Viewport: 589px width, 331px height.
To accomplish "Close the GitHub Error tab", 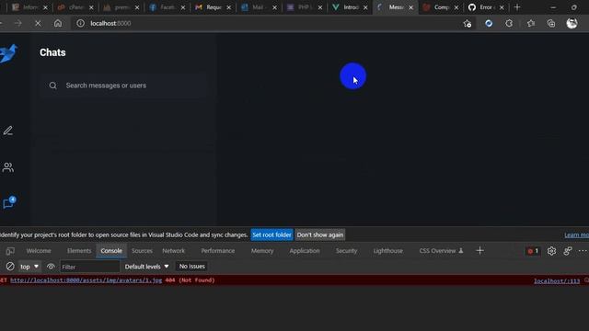I will point(502,7).
